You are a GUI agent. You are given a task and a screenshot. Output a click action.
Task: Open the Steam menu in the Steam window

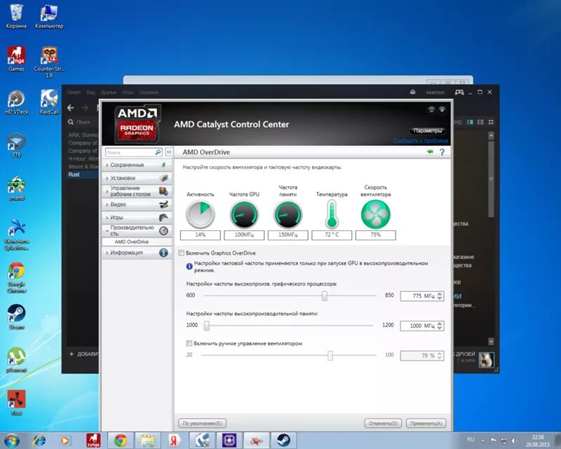click(x=74, y=93)
